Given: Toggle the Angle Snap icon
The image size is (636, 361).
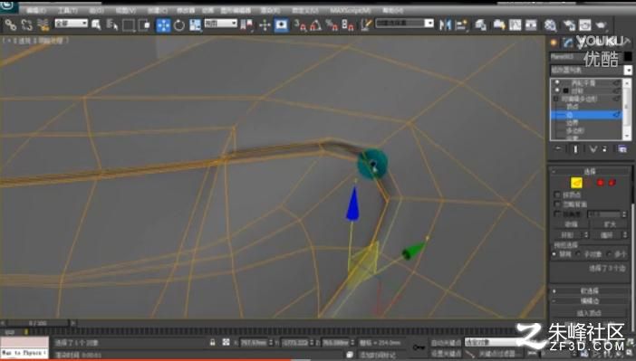Looking at the screenshot, I should coord(315,25).
